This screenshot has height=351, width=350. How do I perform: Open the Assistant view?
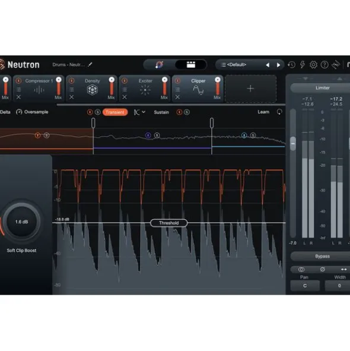coord(159,65)
